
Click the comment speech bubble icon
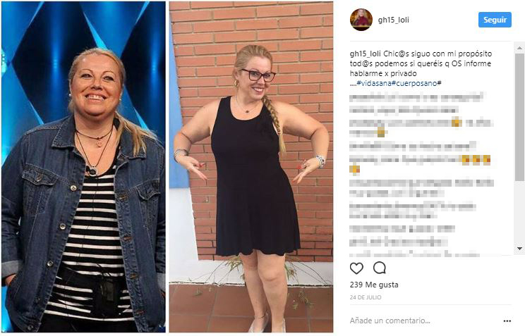tap(380, 268)
